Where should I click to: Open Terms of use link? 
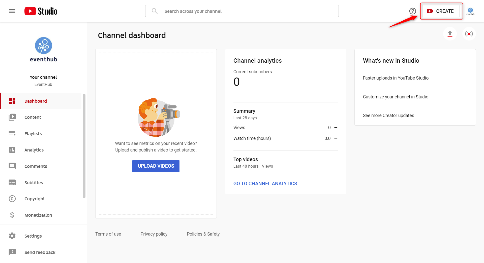pos(108,234)
